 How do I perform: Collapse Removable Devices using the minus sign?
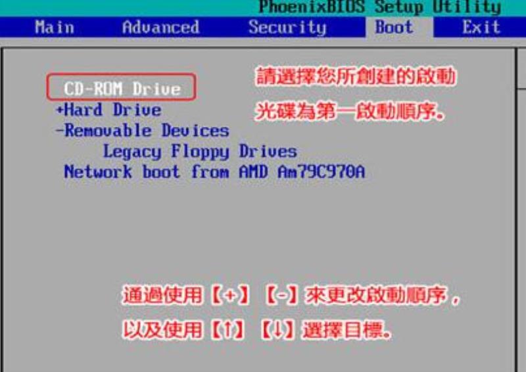(x=59, y=131)
